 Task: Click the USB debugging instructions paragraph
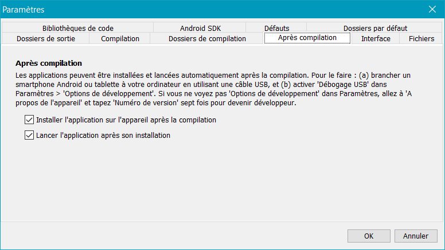click(x=213, y=89)
